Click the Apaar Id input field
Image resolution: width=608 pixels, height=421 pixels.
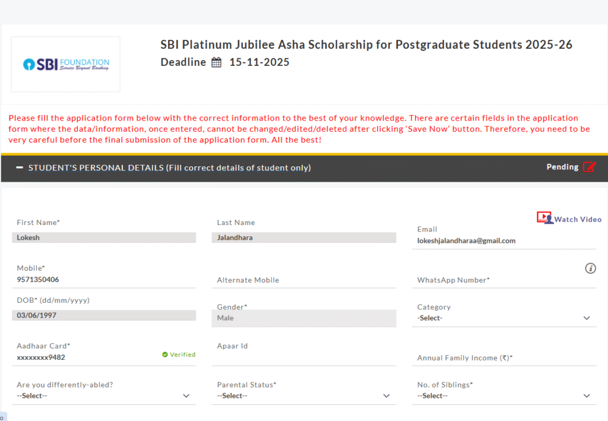click(x=303, y=357)
